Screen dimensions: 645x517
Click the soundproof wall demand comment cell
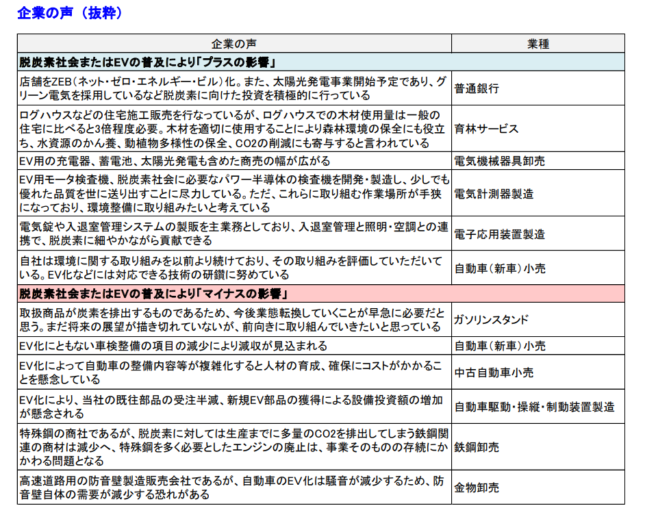229,488
